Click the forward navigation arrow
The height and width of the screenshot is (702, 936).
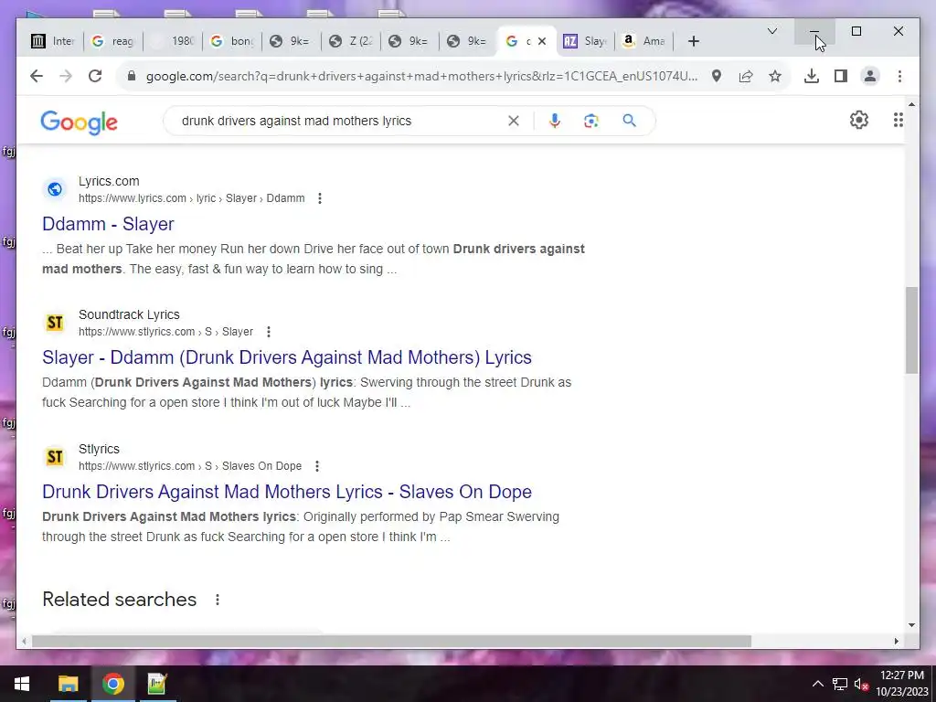pos(66,76)
